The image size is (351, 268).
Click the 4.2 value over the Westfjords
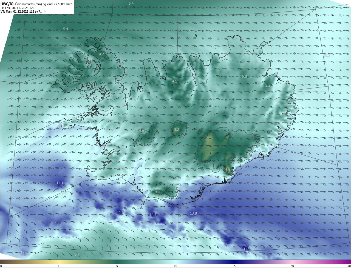point(101,54)
